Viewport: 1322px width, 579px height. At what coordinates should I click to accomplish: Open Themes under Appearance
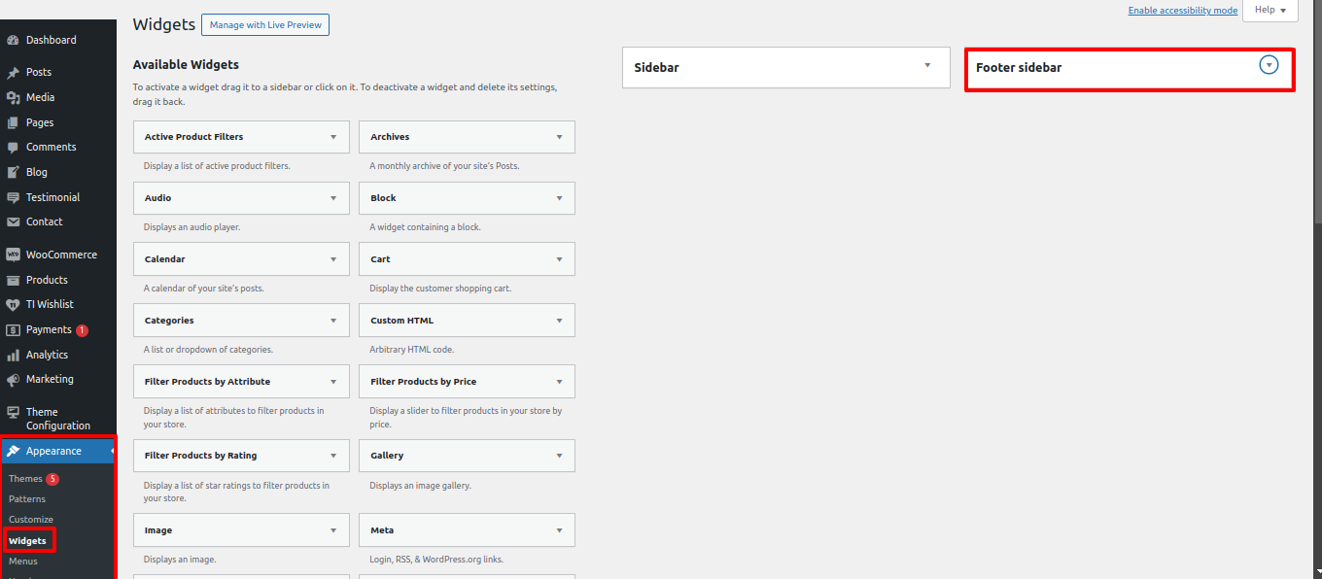[x=26, y=479]
